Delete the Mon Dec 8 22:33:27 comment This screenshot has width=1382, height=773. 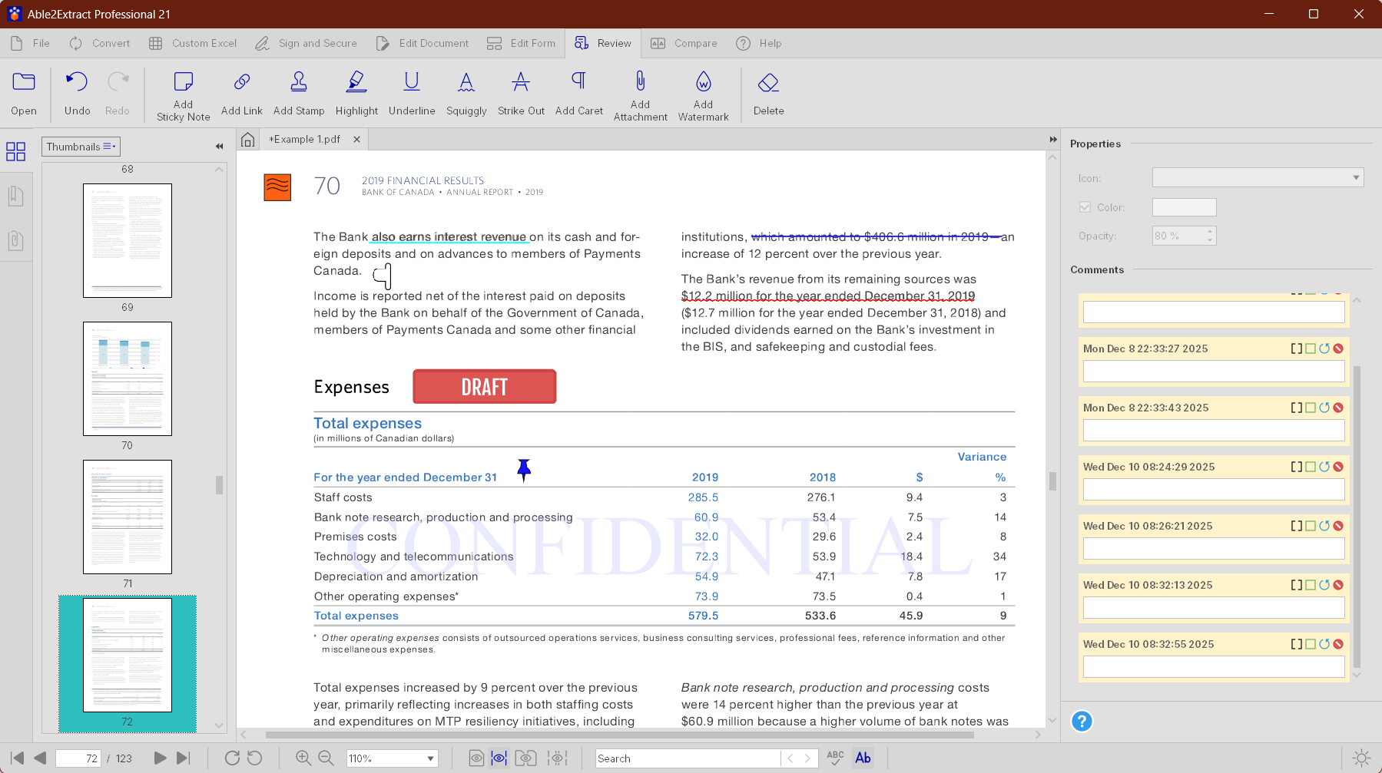click(x=1338, y=349)
